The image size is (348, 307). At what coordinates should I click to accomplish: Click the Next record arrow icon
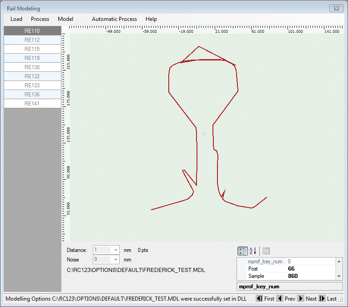point(301,299)
